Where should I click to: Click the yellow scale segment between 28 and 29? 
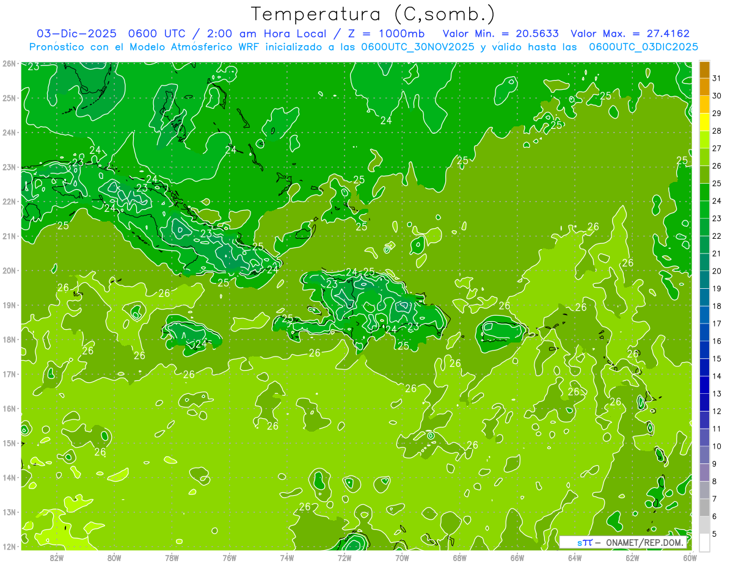(x=704, y=122)
